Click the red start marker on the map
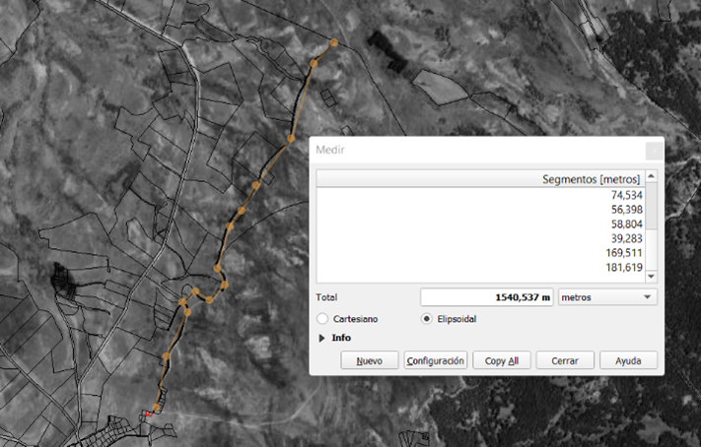The image size is (701, 447). 149,415
